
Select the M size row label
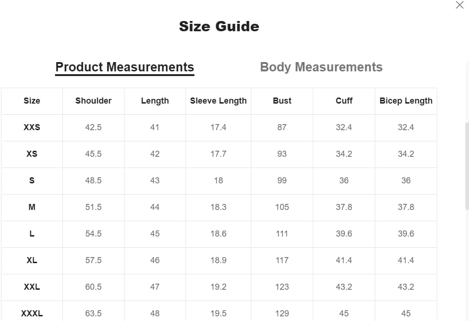coord(32,207)
